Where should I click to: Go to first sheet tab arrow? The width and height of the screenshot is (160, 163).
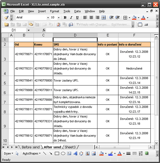pyautogui.click(x=3, y=147)
